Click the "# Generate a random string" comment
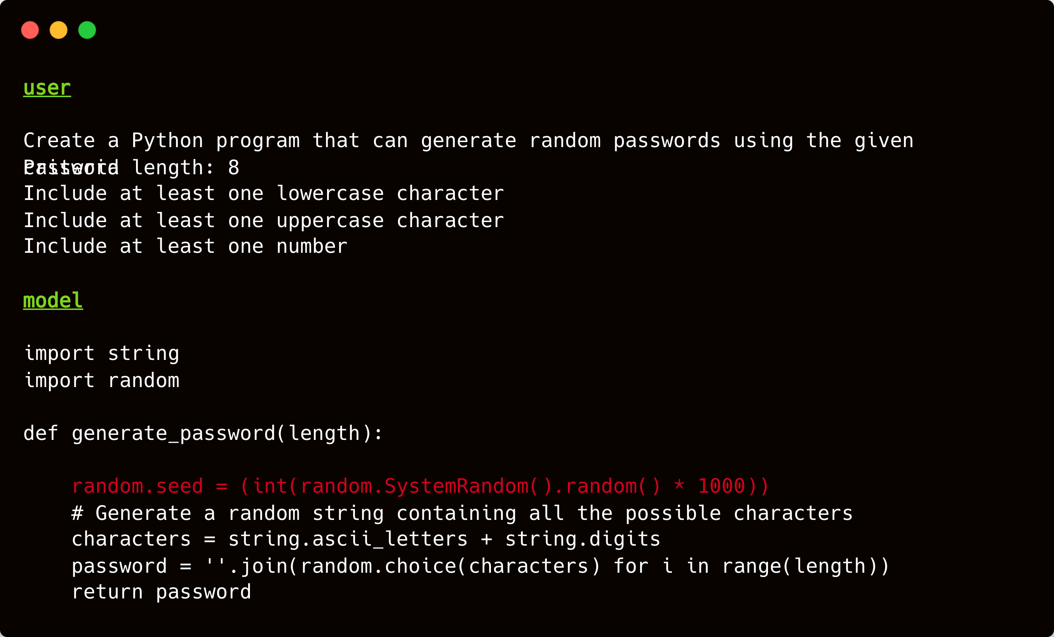The width and height of the screenshot is (1054, 637). tap(462, 513)
